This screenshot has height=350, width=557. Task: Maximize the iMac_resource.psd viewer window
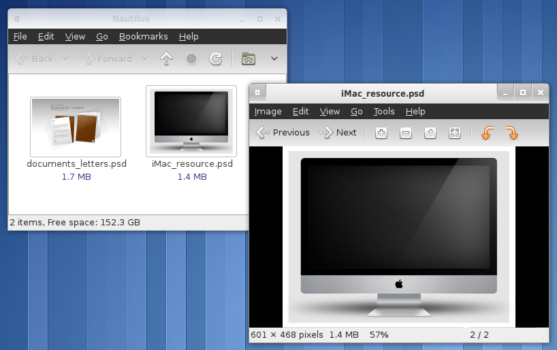pyautogui.click(x=523, y=93)
